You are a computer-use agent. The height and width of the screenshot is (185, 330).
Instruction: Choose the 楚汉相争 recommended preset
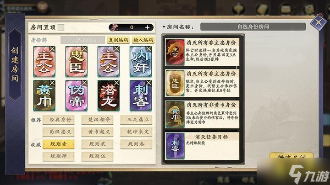(97, 120)
